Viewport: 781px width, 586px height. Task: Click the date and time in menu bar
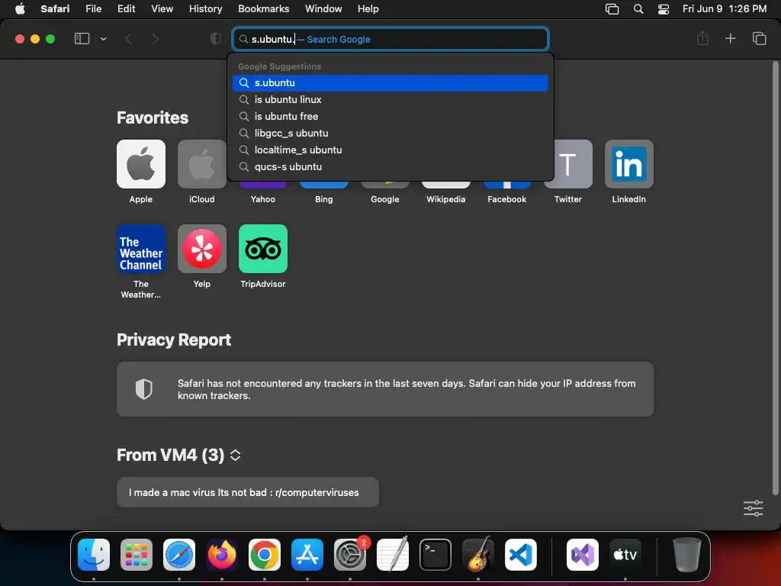click(x=725, y=8)
